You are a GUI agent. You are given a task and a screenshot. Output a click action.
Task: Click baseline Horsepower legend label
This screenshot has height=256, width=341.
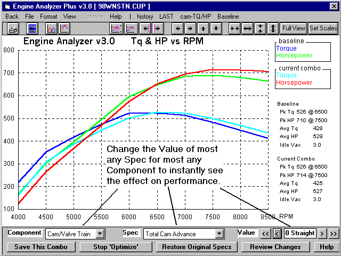[x=294, y=55]
